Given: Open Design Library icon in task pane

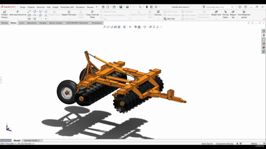Looking at the screenshot, I should click(264, 35).
